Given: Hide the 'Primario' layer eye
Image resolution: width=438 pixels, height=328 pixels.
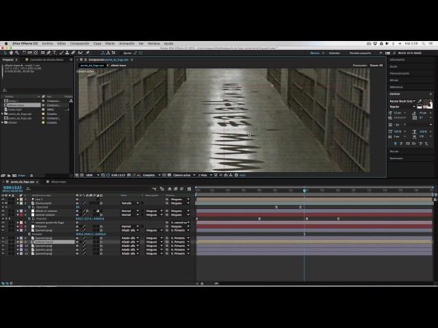Looking at the screenshot, I should [x=3, y=226].
